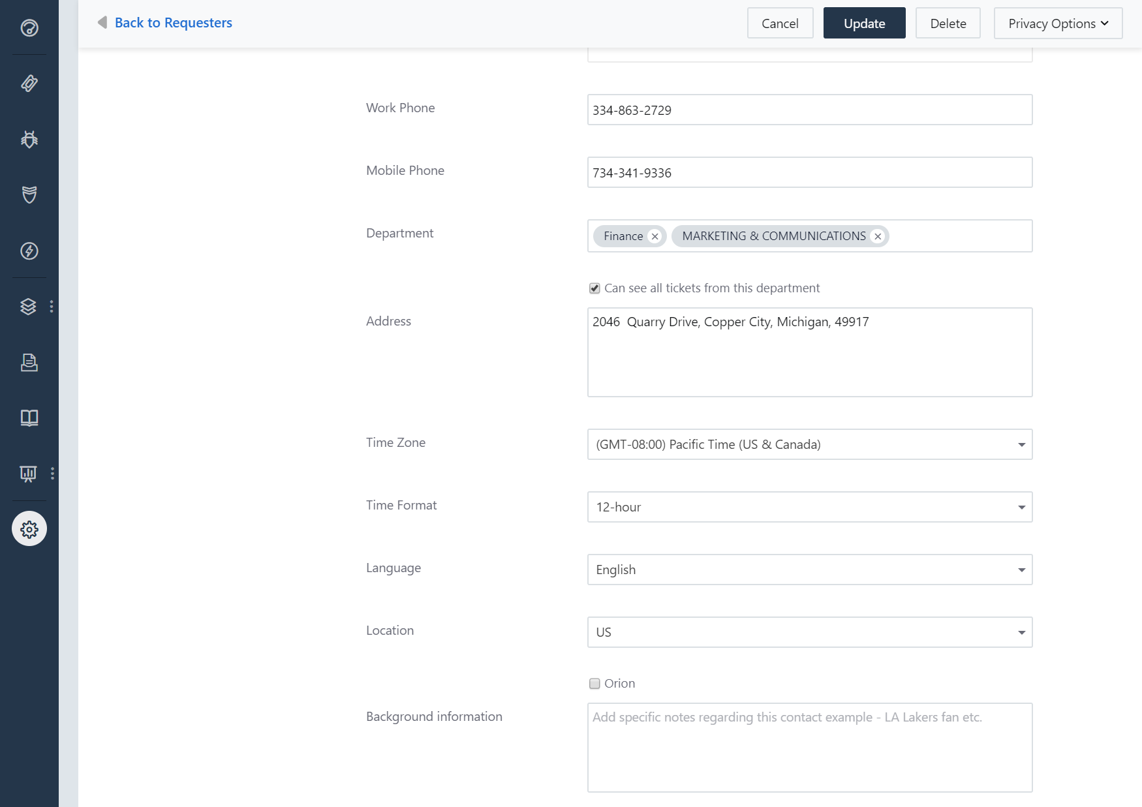The image size is (1142, 807).
Task: Open the Privacy Options menu
Action: coord(1057,23)
